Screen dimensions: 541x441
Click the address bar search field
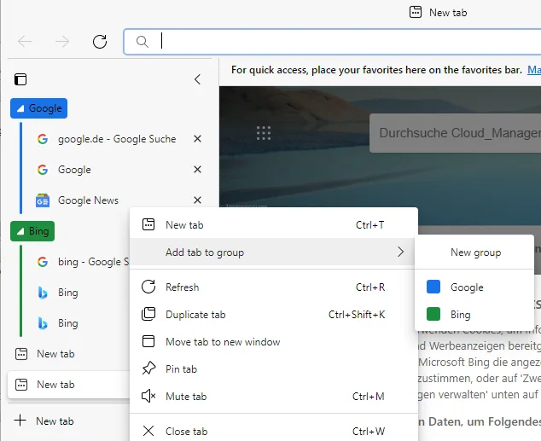332,42
